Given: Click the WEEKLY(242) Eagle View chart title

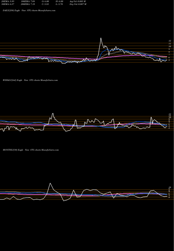Looking at the screenshot, I should click(x=30, y=80).
